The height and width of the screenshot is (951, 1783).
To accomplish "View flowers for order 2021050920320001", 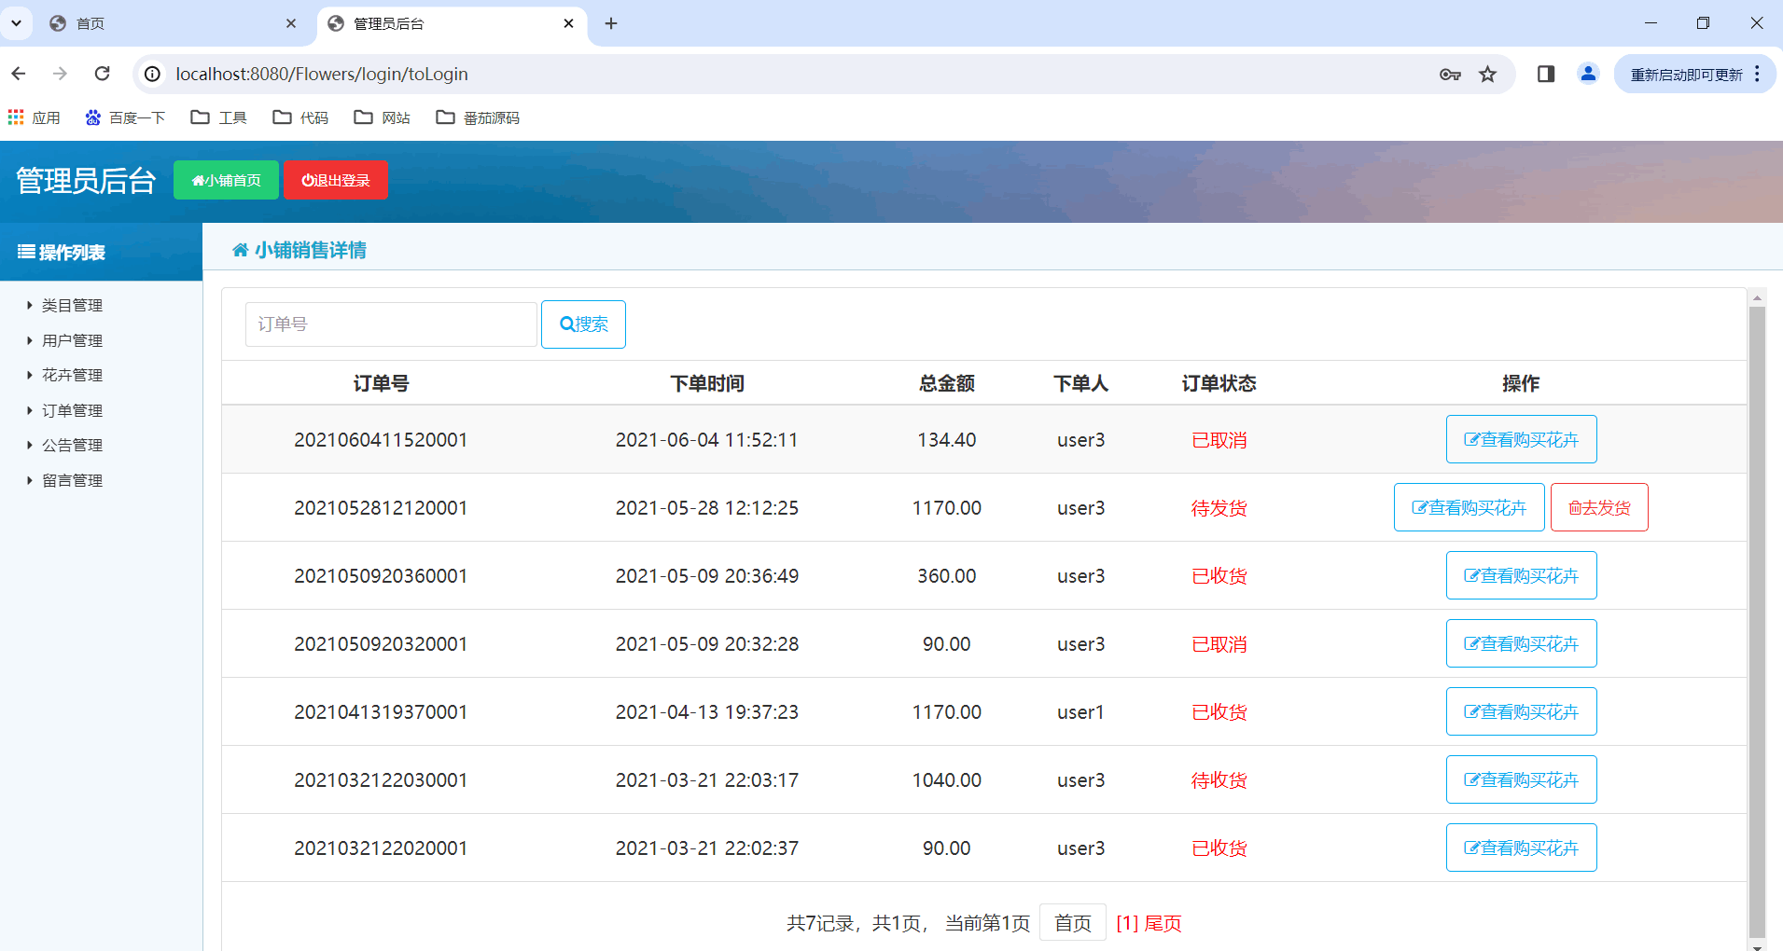I will (x=1521, y=643).
